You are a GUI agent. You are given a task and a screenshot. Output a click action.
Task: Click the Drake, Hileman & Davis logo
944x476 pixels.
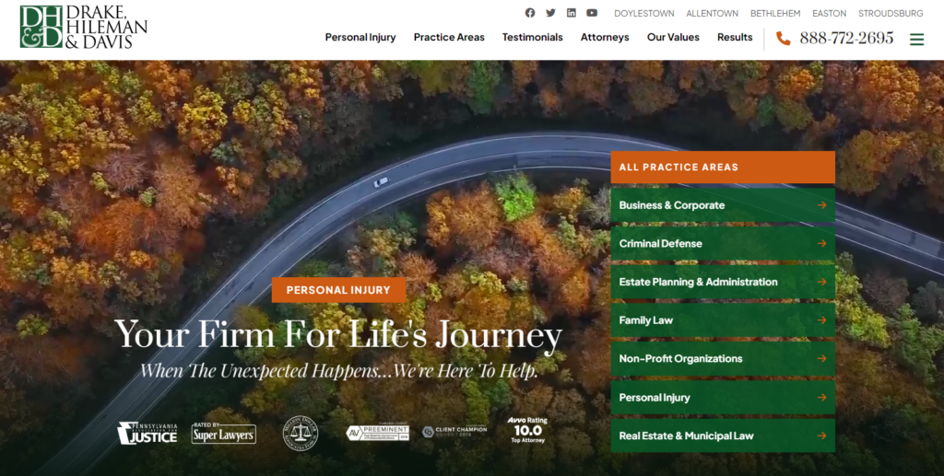coord(83,27)
